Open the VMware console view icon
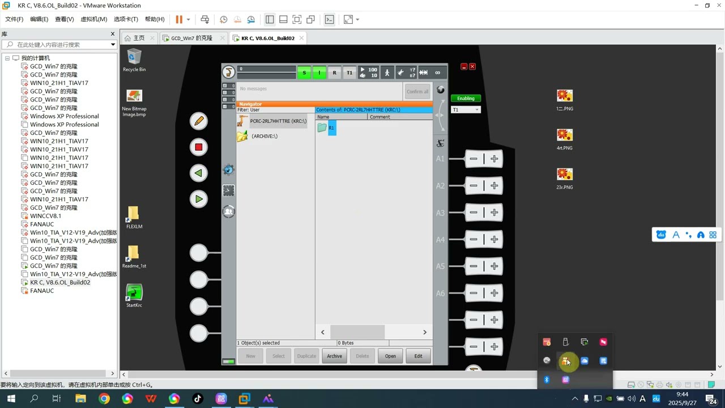 coord(329,19)
